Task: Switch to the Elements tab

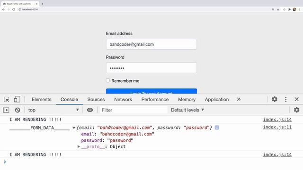Action: click(42, 100)
